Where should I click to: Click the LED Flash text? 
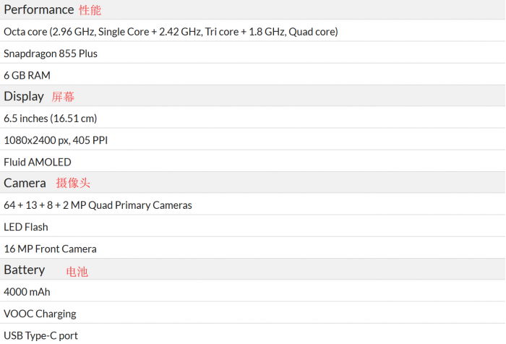click(x=26, y=227)
